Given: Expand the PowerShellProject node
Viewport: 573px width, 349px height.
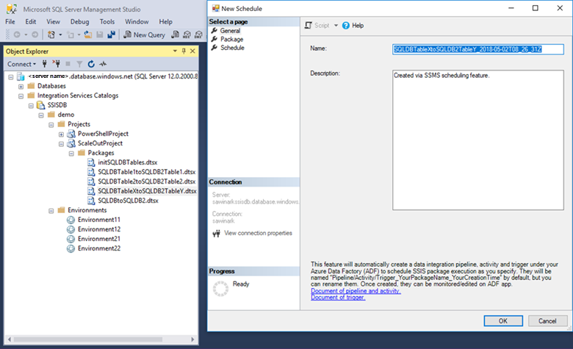Looking at the screenshot, I should pyautogui.click(x=61, y=134).
